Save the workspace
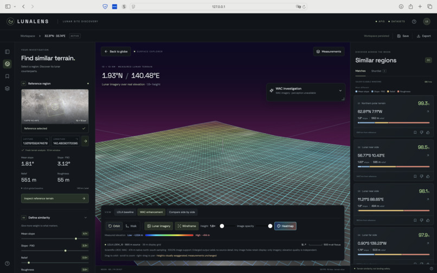Screen dimensions: 437x273 click(x=403, y=36)
